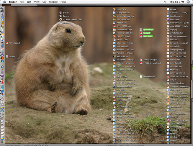This screenshot has height=146, width=193.
Task: Open the Help menu
Action: point(63,2)
